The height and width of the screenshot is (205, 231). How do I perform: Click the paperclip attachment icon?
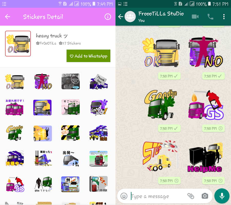click(x=191, y=196)
